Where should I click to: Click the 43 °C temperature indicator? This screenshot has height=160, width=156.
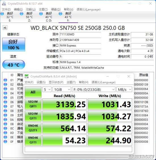[14, 65]
